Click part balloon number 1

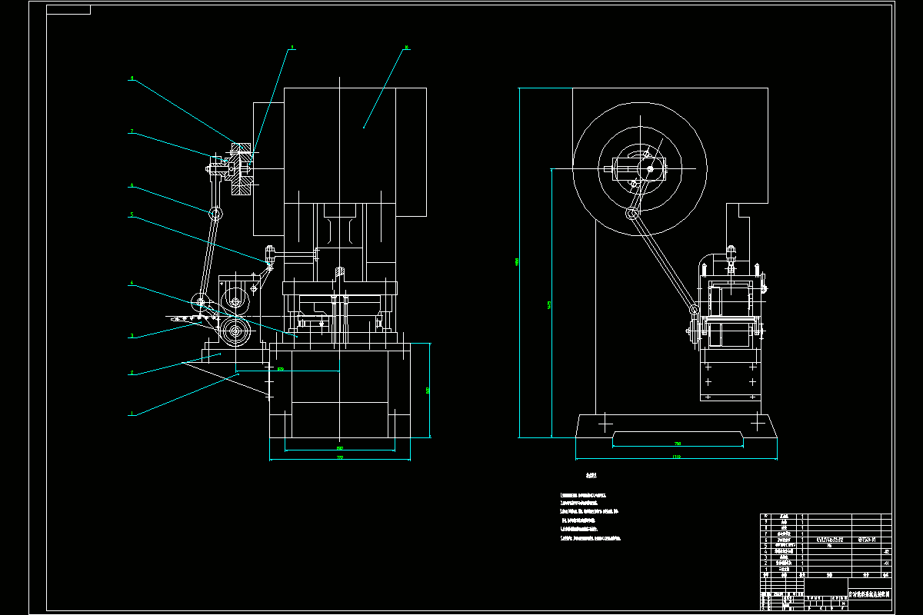pos(132,414)
